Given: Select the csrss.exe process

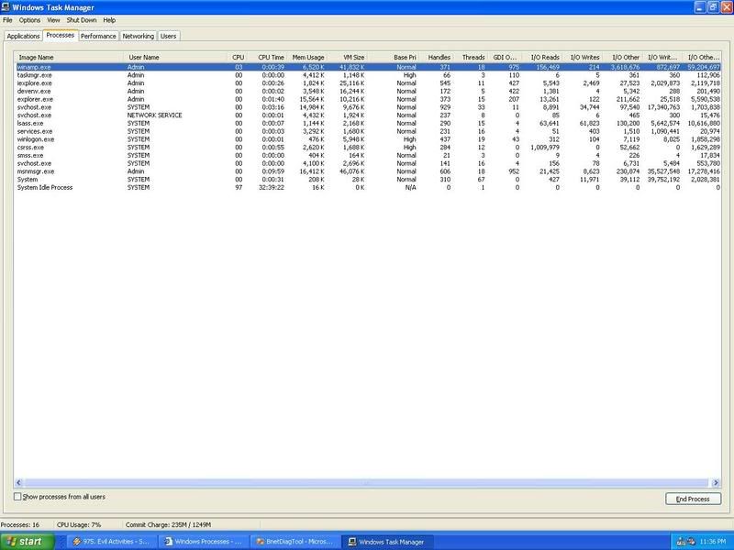Looking at the screenshot, I should (x=368, y=148).
